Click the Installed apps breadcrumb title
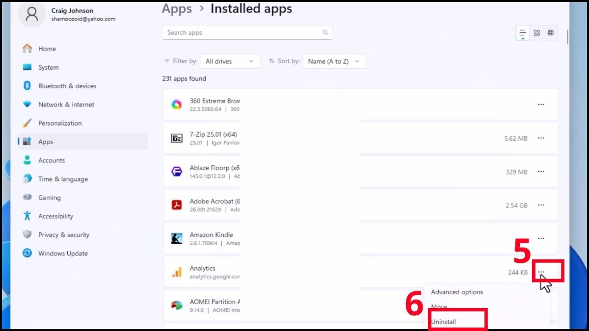The height and width of the screenshot is (331, 589). point(251,9)
